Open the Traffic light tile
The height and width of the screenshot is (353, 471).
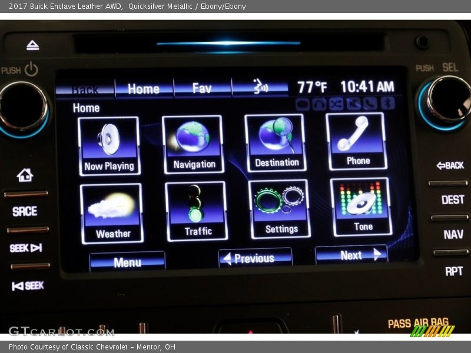click(197, 211)
